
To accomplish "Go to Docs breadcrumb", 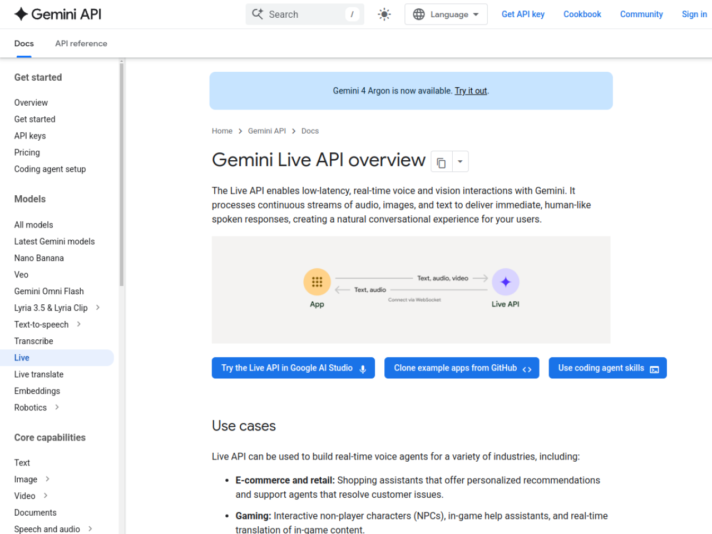I will click(310, 131).
